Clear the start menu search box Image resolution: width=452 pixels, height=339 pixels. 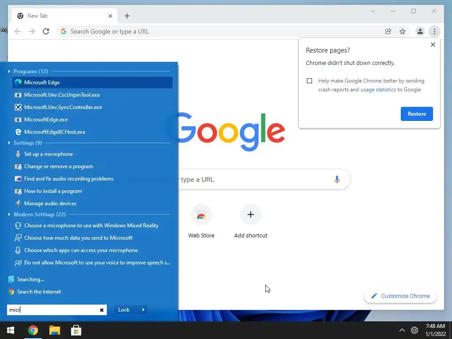tap(102, 310)
